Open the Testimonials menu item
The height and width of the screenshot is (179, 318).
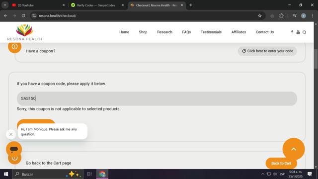tap(211, 32)
